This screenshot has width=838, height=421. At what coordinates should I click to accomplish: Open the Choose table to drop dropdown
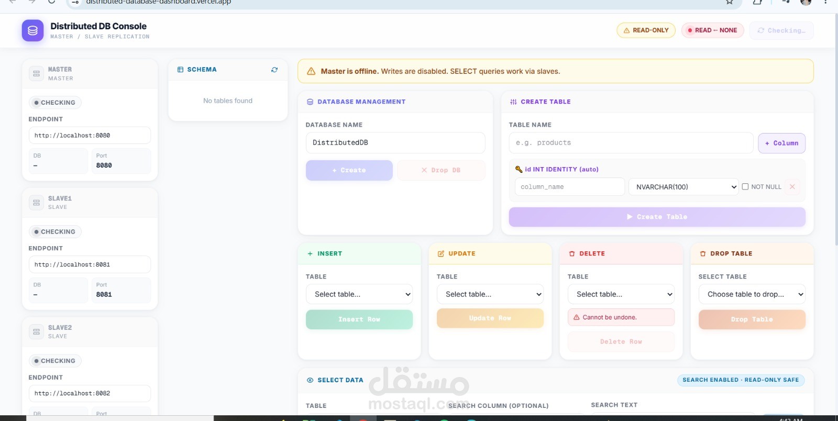click(752, 294)
